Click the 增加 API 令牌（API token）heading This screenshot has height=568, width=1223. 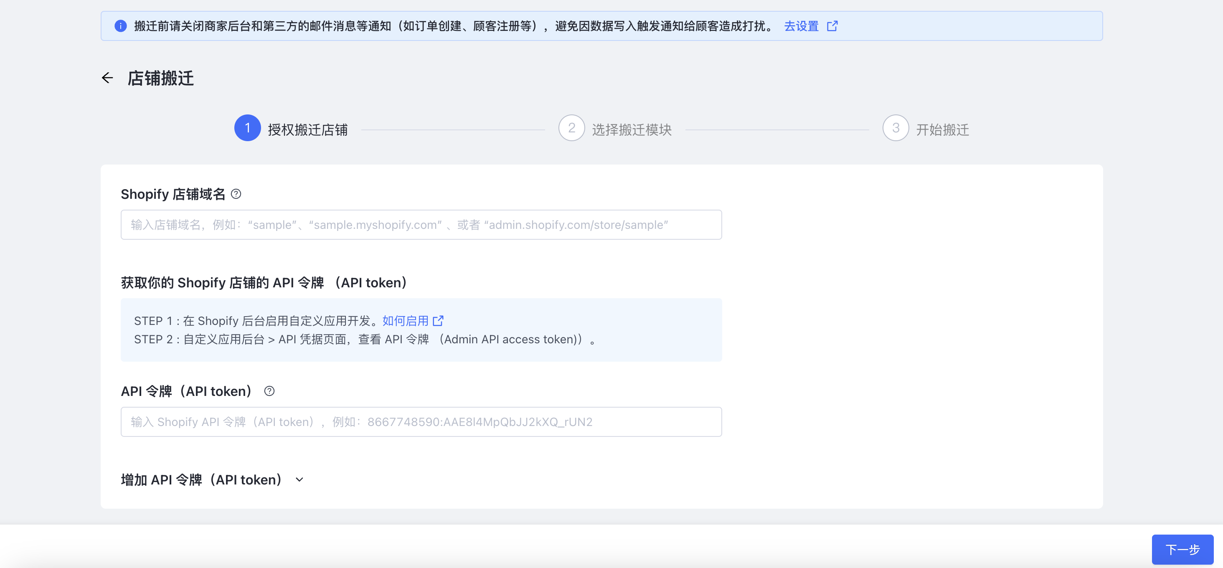click(202, 480)
